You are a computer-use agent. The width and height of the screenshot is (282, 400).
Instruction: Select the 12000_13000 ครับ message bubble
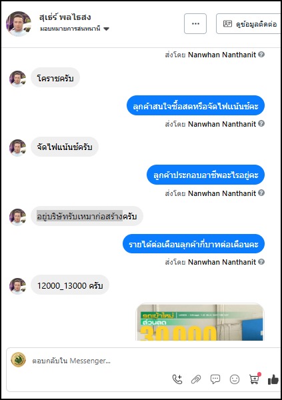[70, 285]
